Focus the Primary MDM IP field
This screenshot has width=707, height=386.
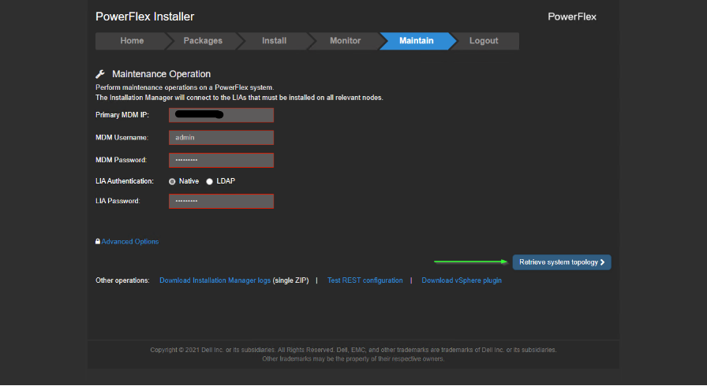[221, 115]
